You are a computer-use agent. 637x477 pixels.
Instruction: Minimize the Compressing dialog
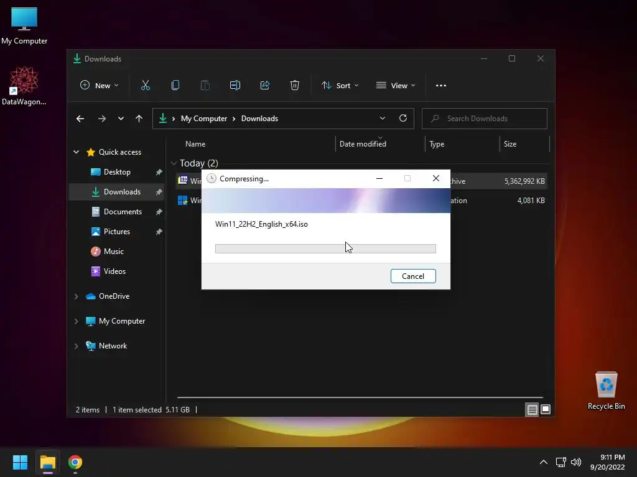tap(379, 178)
